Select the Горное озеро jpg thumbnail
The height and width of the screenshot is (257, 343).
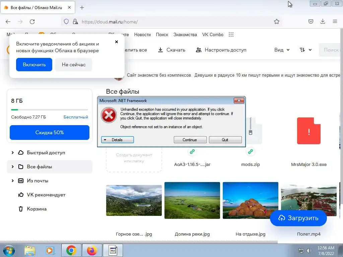(x=134, y=200)
